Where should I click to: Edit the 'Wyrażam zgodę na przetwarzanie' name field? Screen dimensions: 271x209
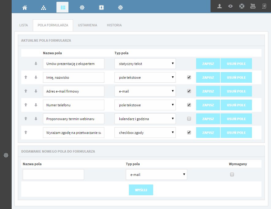click(x=74, y=133)
